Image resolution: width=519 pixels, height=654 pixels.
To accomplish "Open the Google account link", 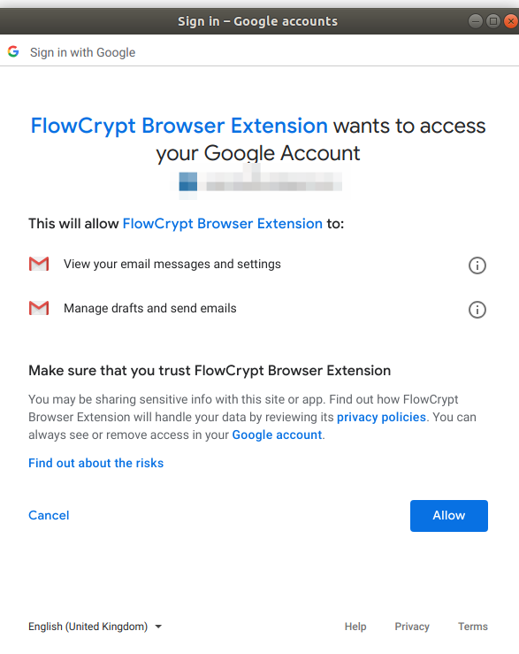I will coord(278,435).
